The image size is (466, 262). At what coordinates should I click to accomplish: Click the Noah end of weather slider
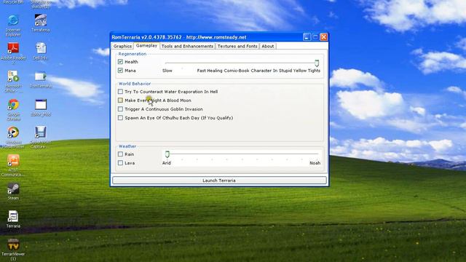click(315, 163)
